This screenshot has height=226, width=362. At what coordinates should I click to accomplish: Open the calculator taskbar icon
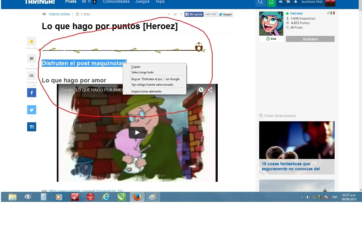tap(43, 197)
